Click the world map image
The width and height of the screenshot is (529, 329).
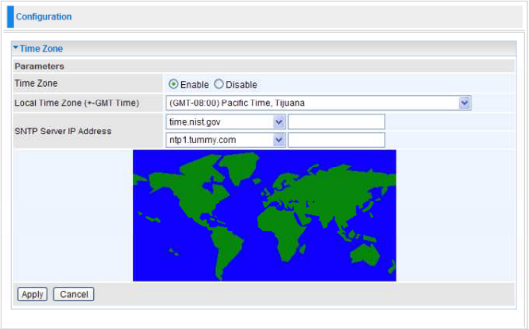click(264, 215)
